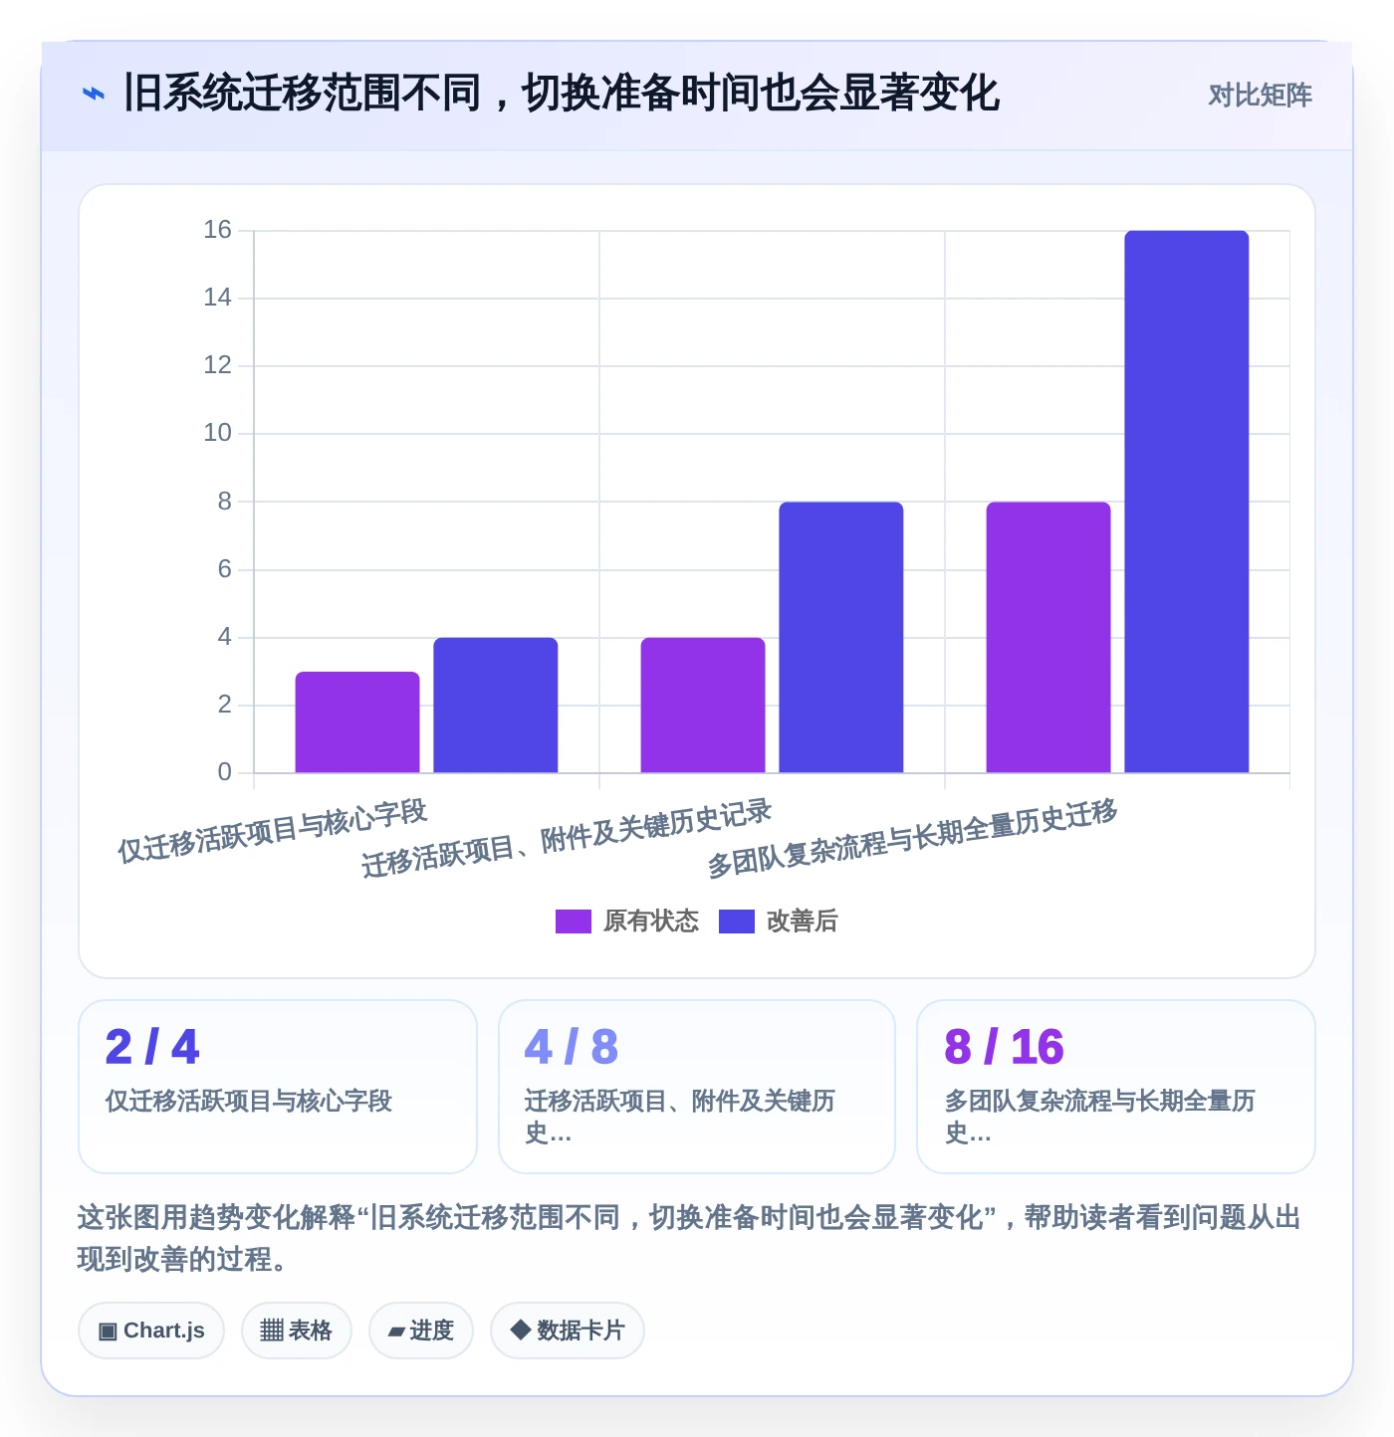Image resolution: width=1394 pixels, height=1437 pixels.
Task: Click the diamond icon in 数据卡片 tag
Action: (520, 1330)
